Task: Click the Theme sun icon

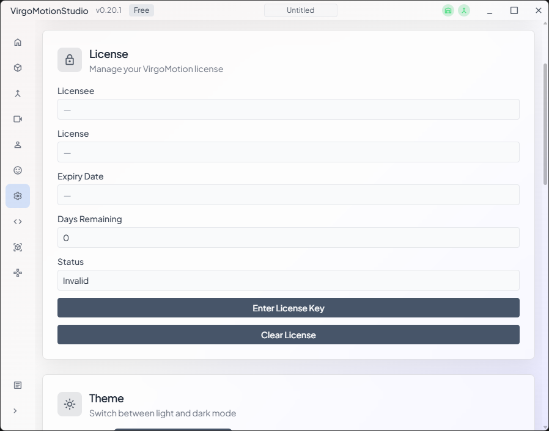Action: [70, 404]
